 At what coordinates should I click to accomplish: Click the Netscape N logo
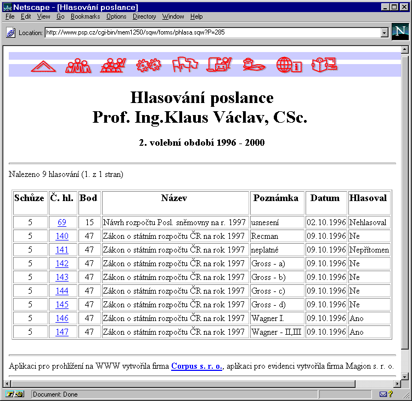coord(400,31)
